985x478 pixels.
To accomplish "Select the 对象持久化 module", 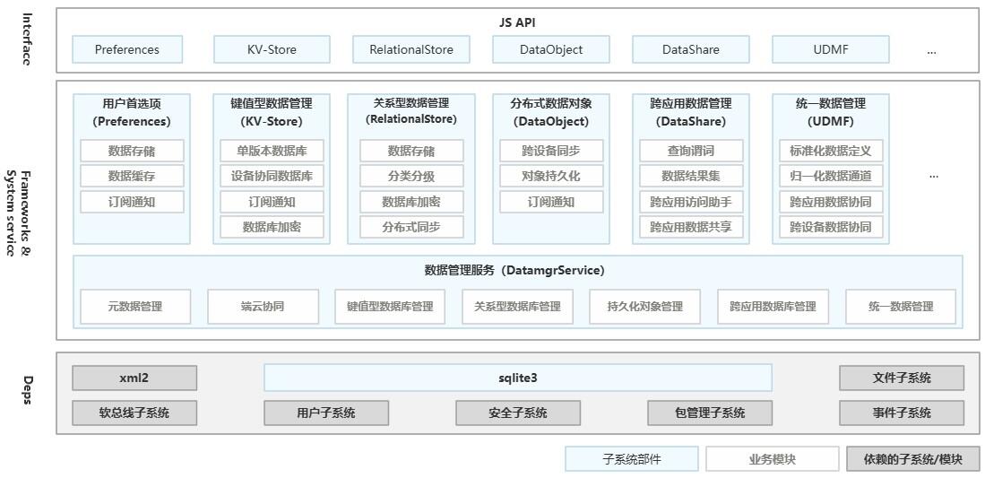I will [550, 176].
